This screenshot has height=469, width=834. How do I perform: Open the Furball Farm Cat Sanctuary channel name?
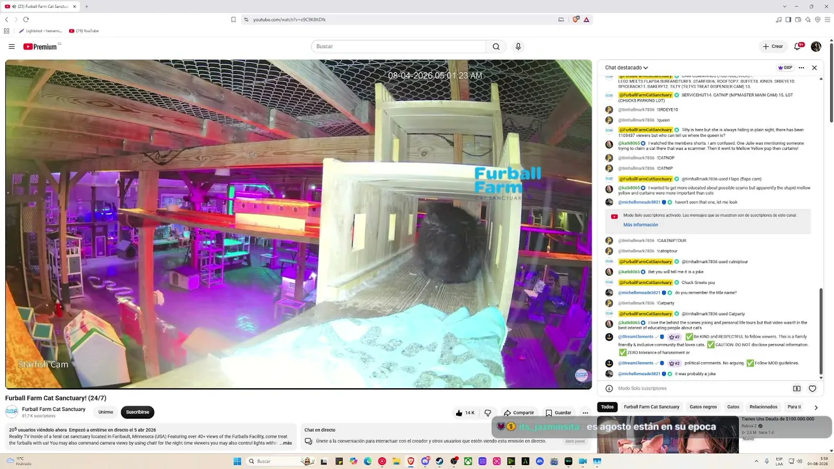point(53,409)
